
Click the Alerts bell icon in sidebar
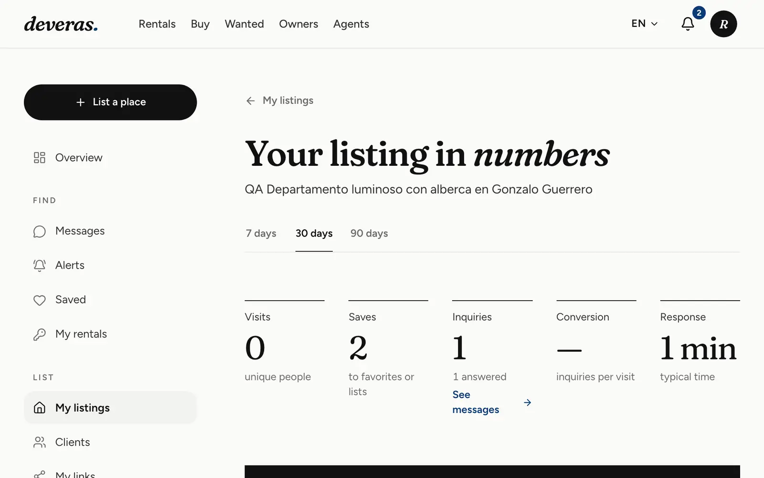pos(40,266)
